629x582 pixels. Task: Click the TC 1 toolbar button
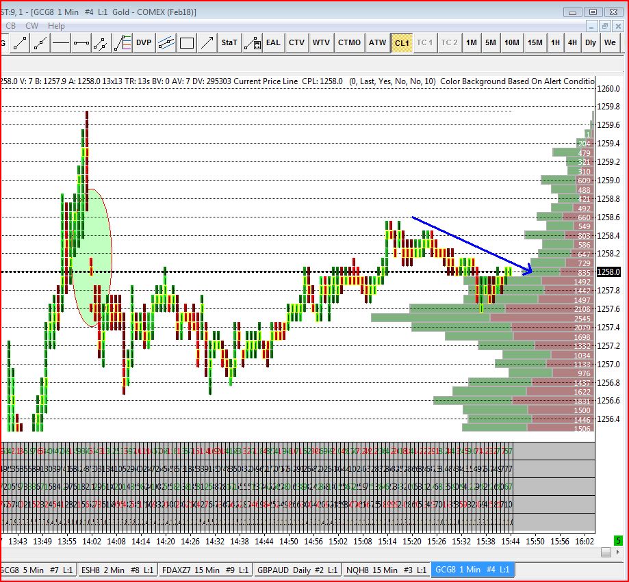424,42
